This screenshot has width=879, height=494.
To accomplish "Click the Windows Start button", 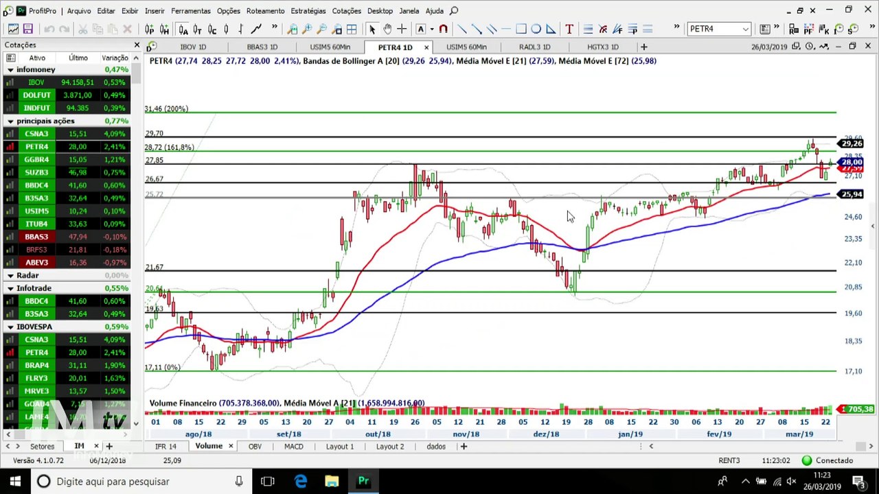I will (15, 481).
